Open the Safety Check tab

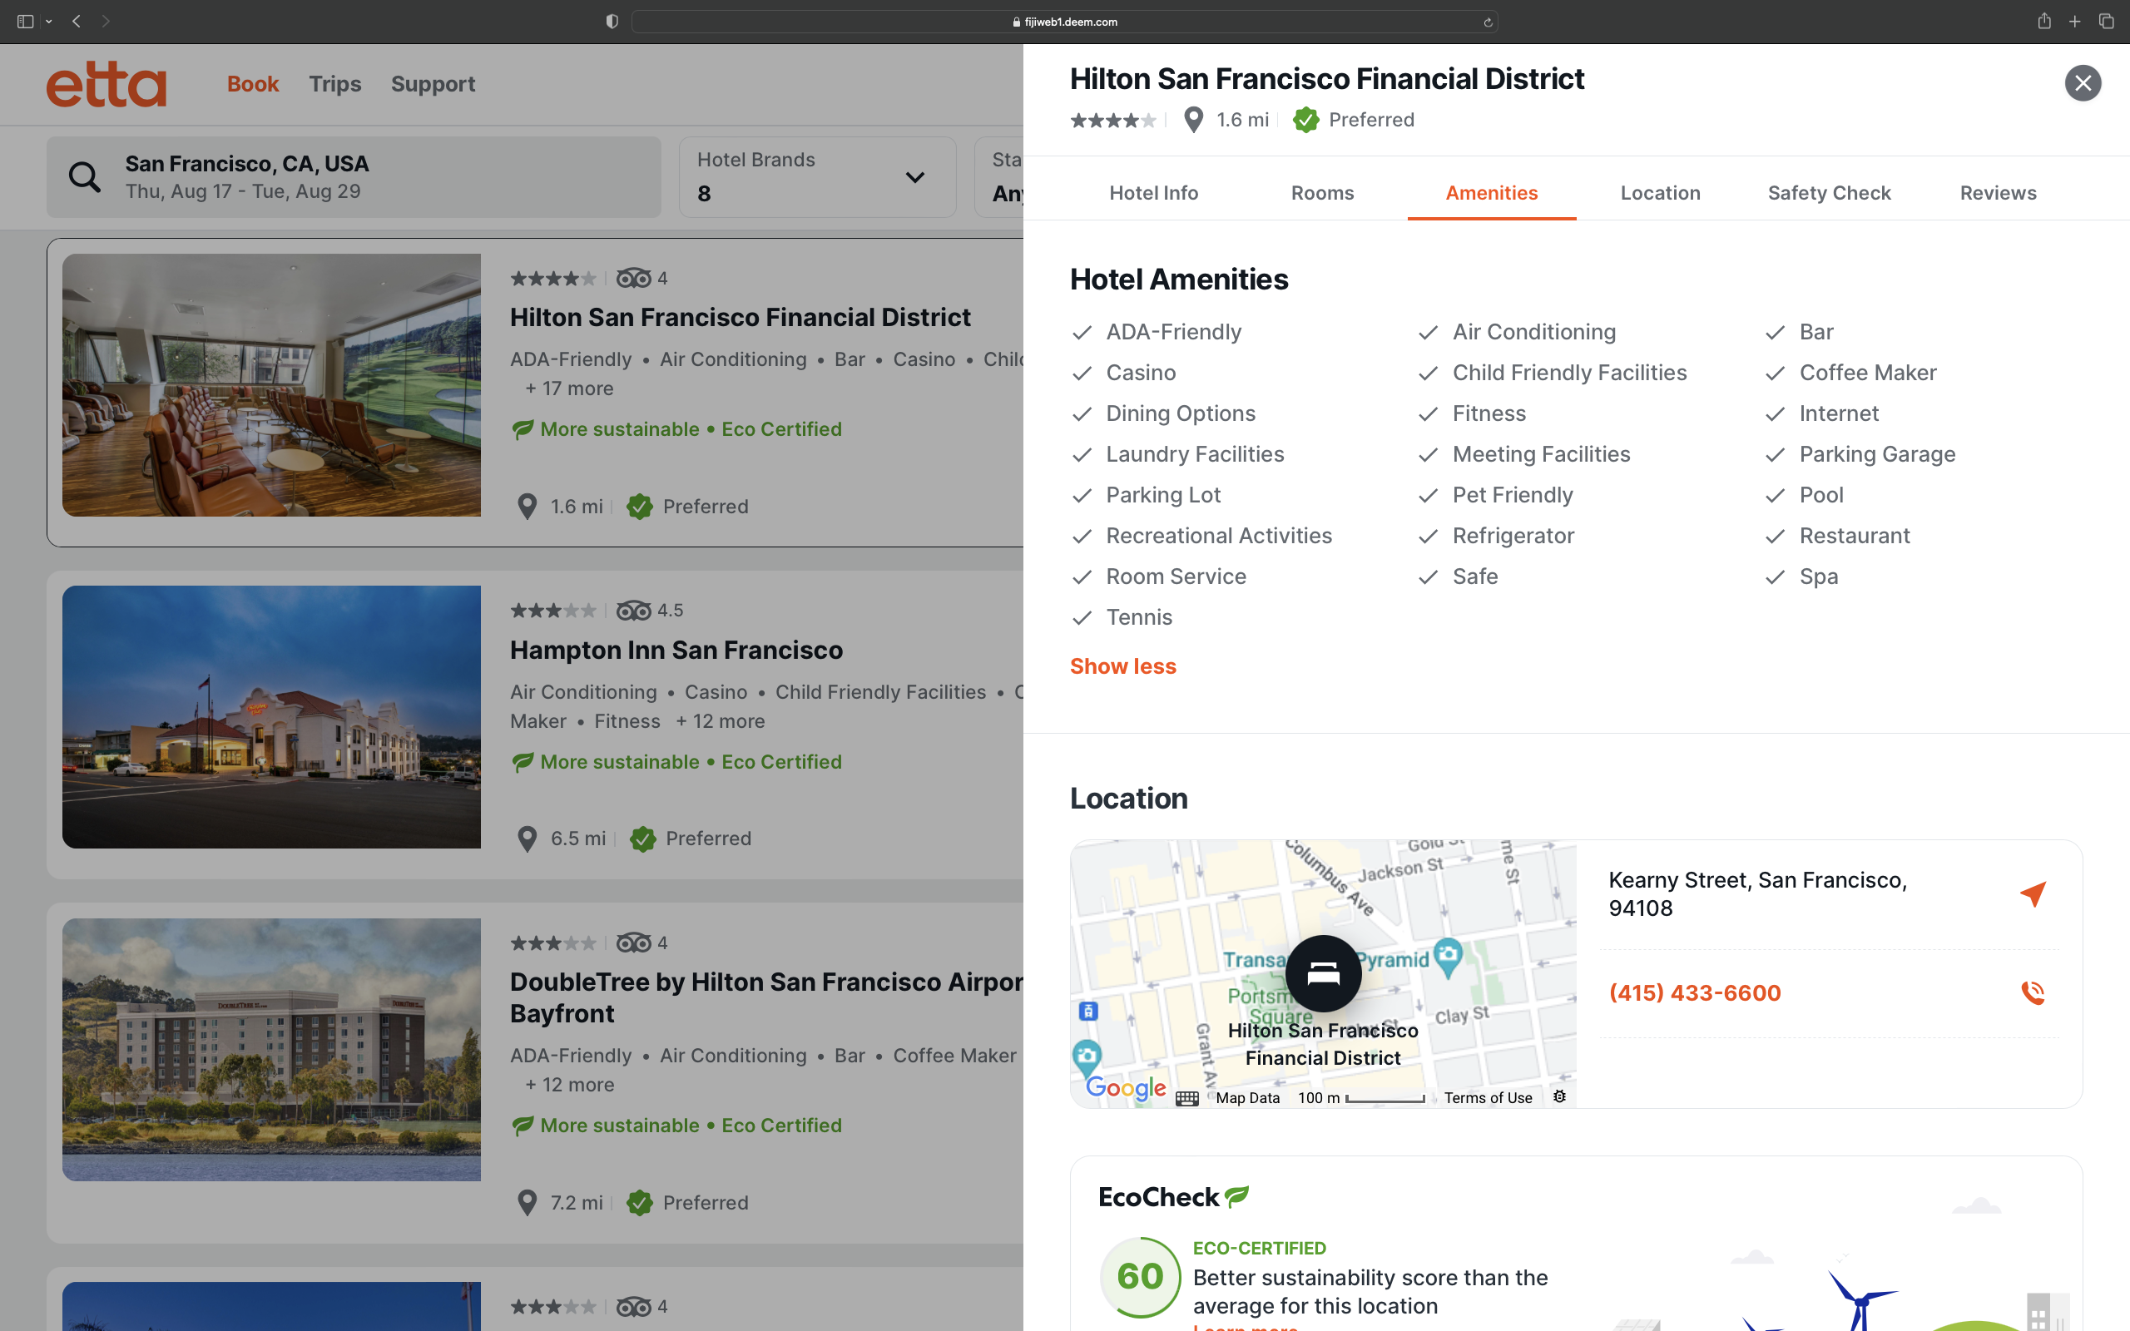coord(1829,193)
